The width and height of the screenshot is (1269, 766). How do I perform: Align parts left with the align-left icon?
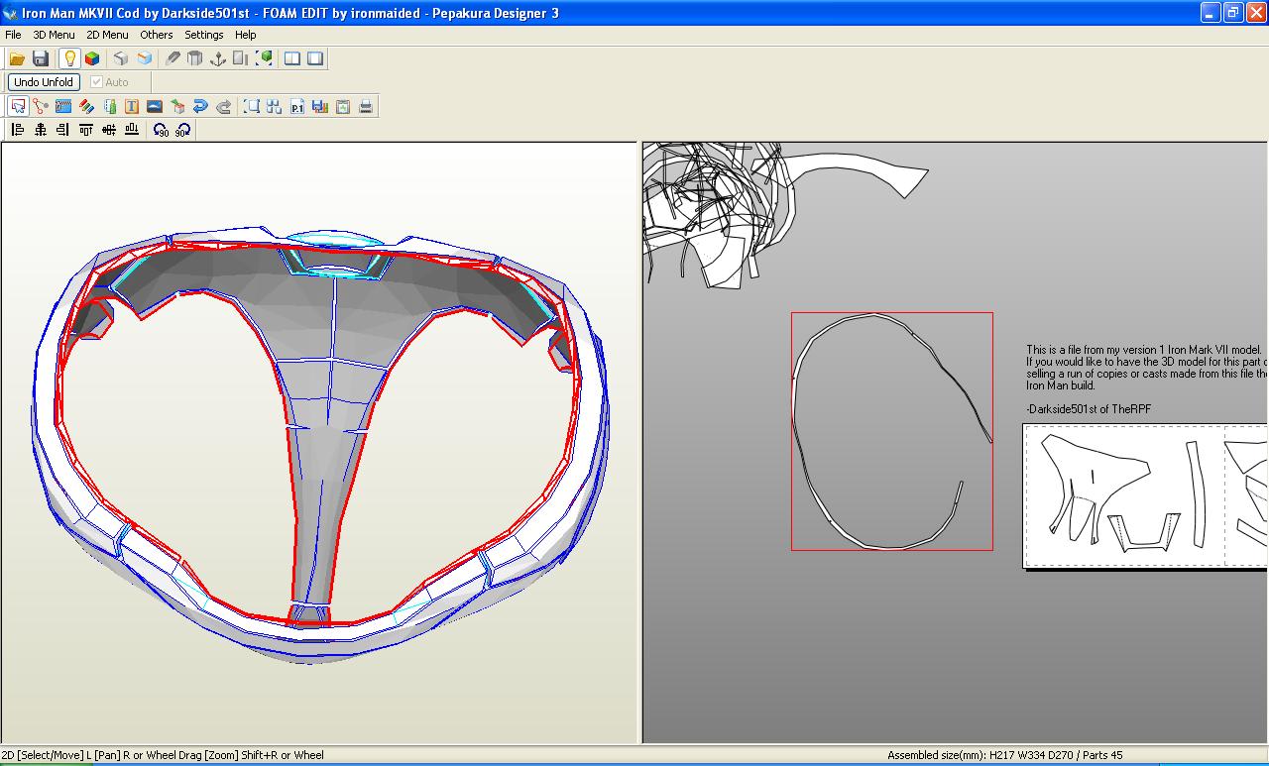18,130
